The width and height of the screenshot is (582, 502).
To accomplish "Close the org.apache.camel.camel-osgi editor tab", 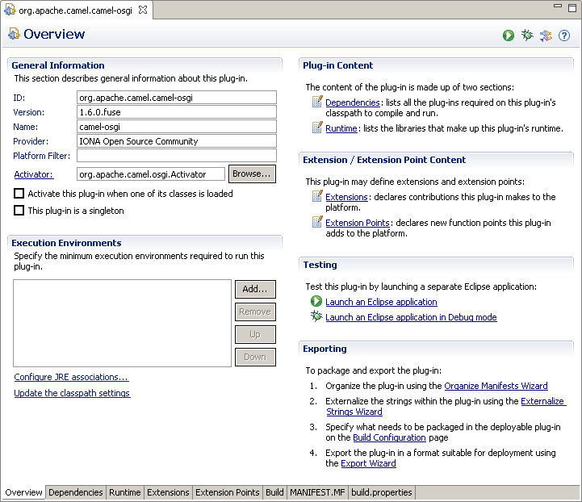I will (x=143, y=10).
